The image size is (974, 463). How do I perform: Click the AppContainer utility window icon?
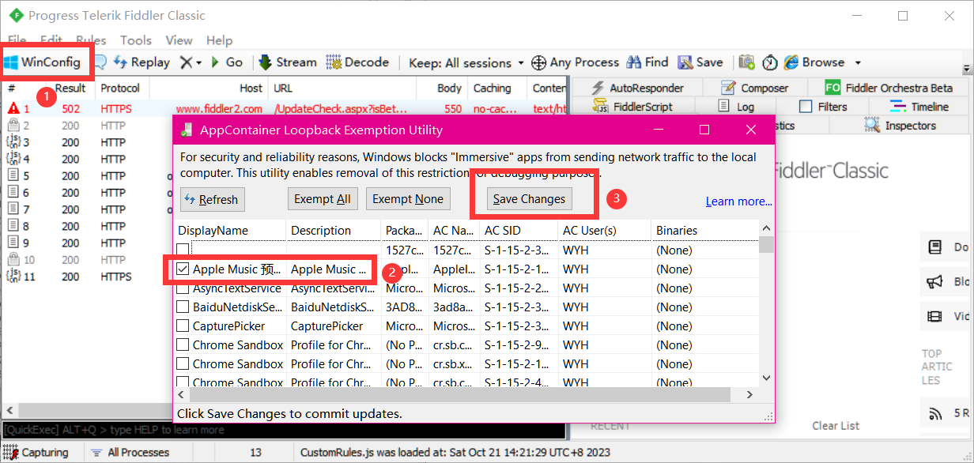click(x=186, y=130)
